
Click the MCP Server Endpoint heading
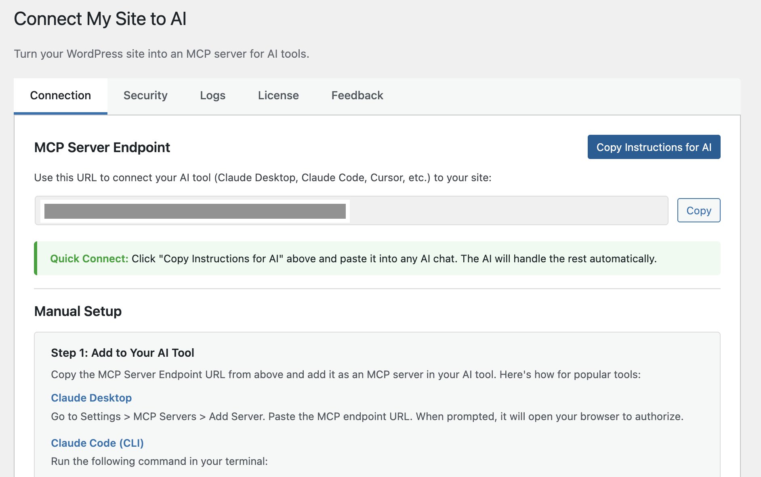[x=102, y=147]
